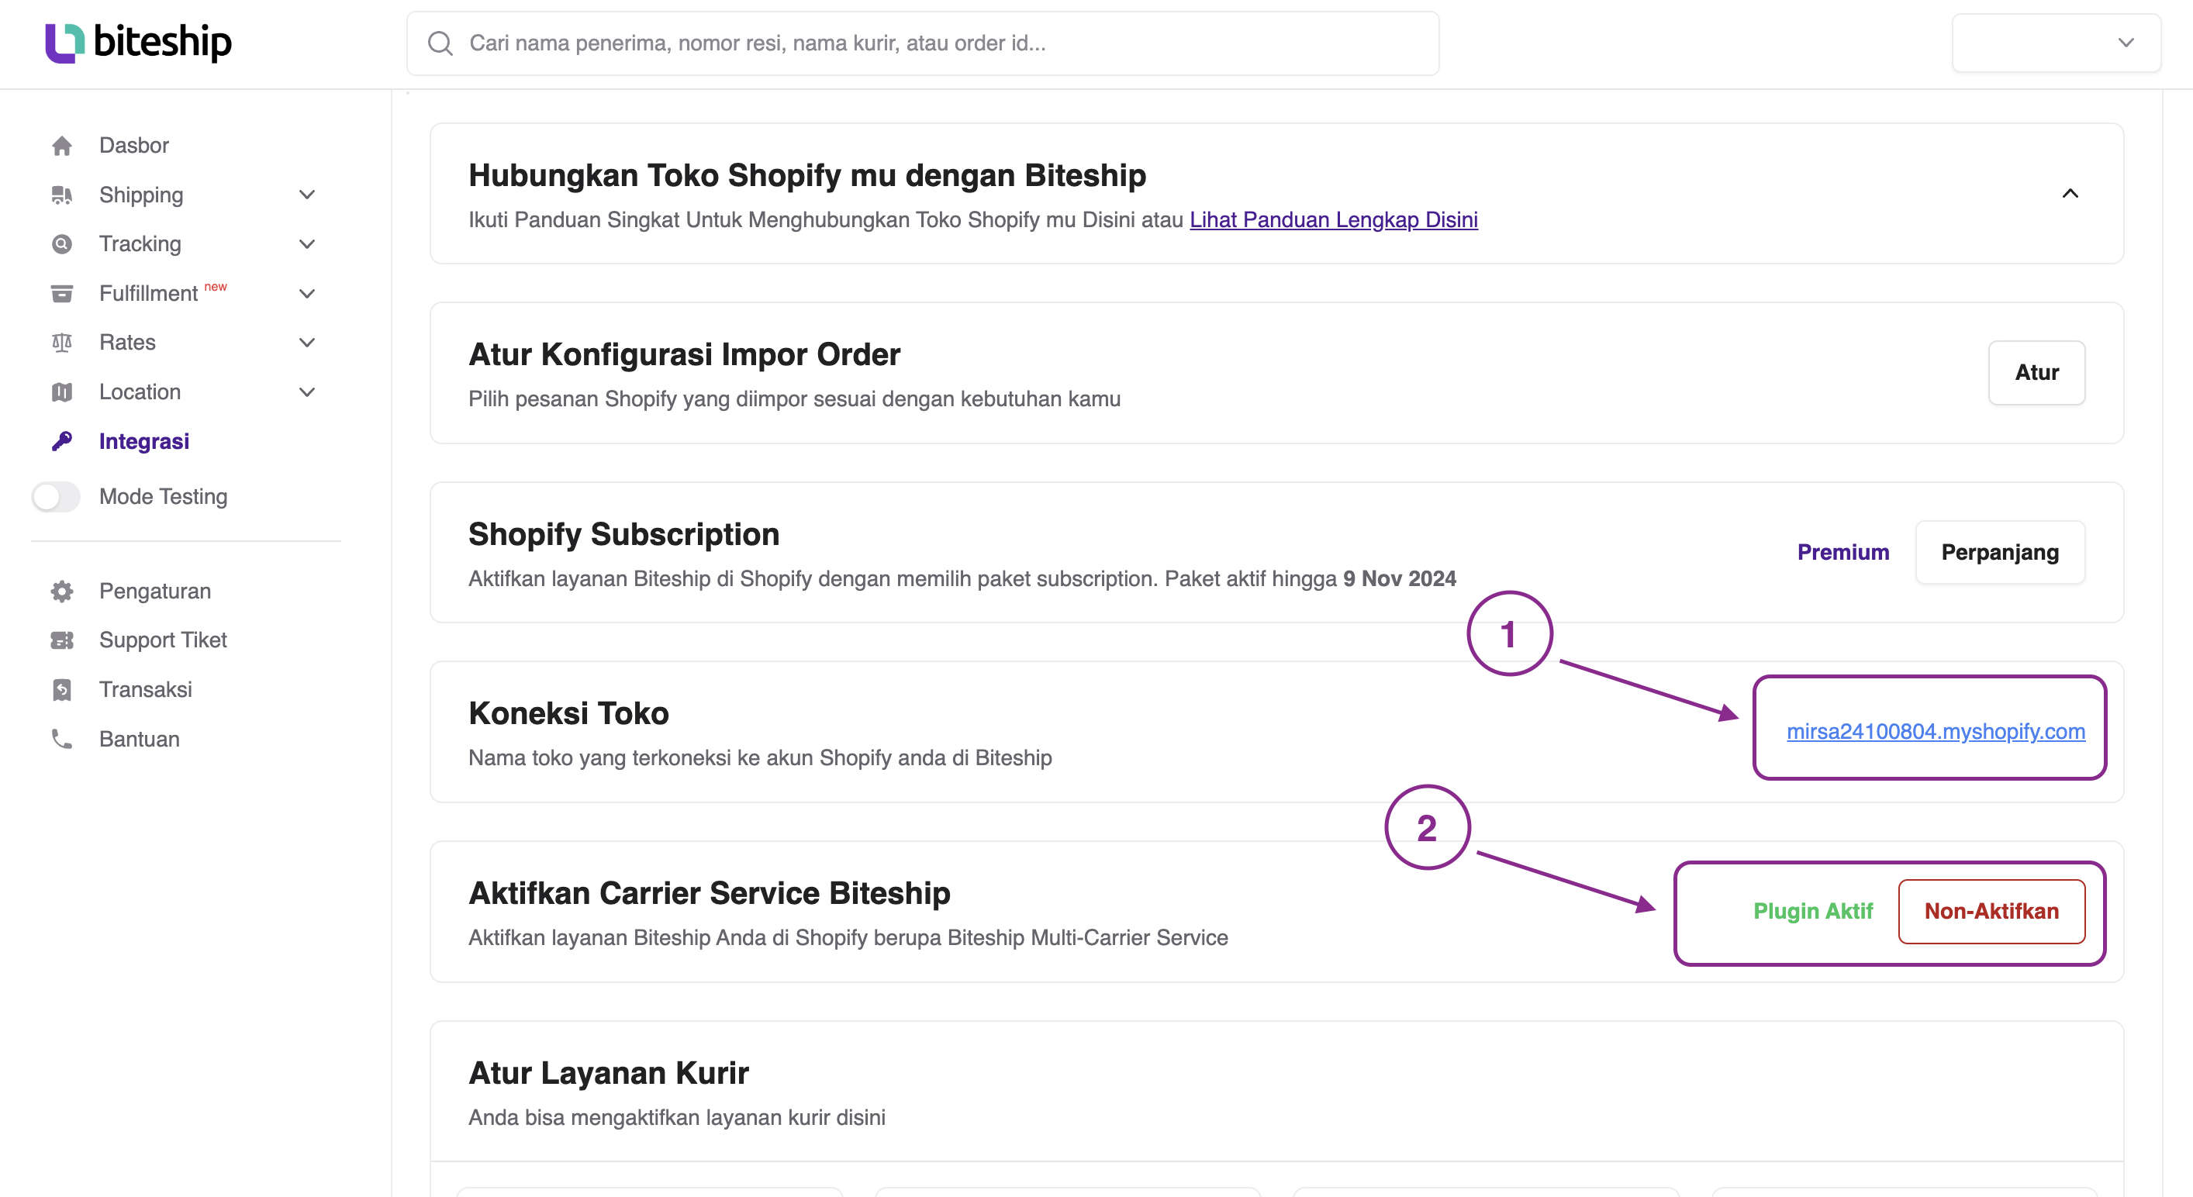This screenshot has width=2193, height=1197.
Task: Click the Koneksi Toko heading
Action: click(568, 713)
